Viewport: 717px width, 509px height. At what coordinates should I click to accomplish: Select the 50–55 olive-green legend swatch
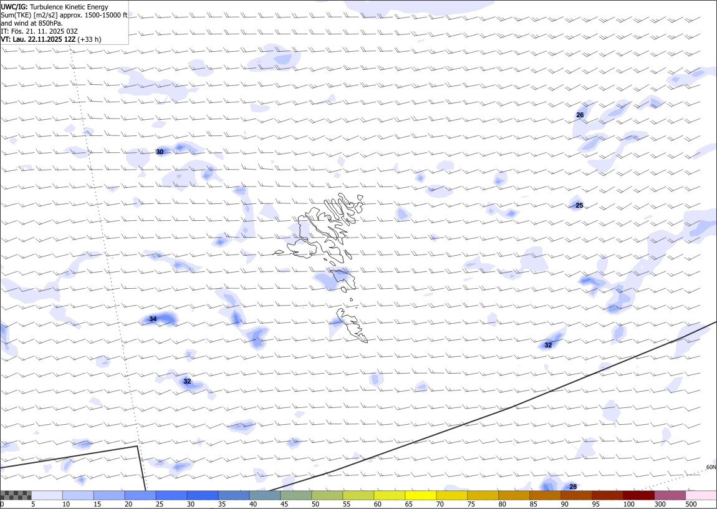pos(327,495)
